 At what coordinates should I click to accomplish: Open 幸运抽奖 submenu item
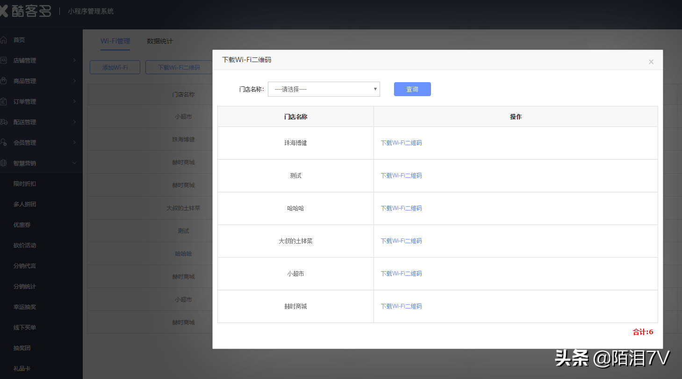click(25, 307)
